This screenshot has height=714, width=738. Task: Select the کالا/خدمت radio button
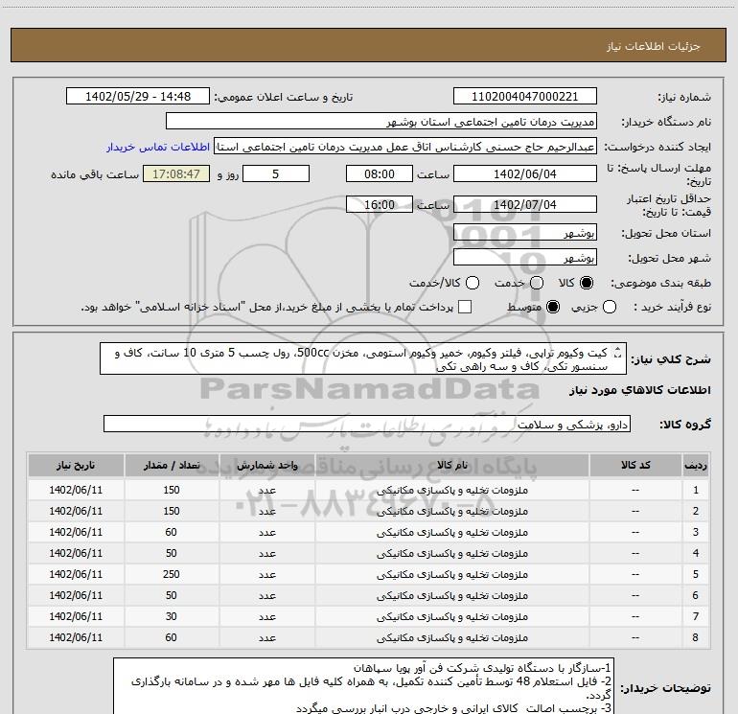(x=473, y=283)
